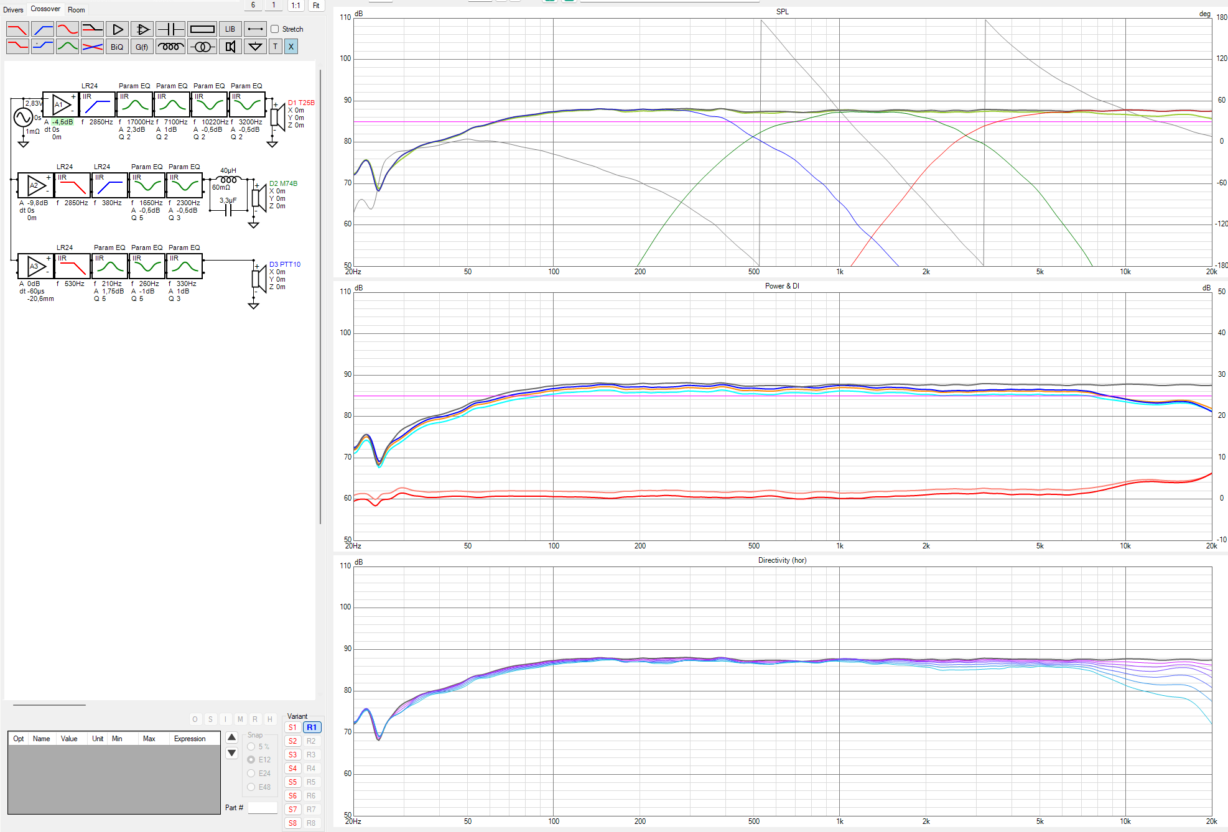This screenshot has height=832, width=1228.
Task: Select the 5 % snap option
Action: 251,747
